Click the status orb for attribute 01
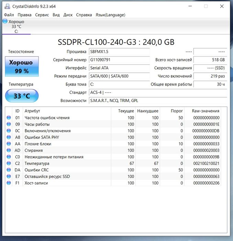The height and width of the screenshot is (241, 233). tap(9, 118)
